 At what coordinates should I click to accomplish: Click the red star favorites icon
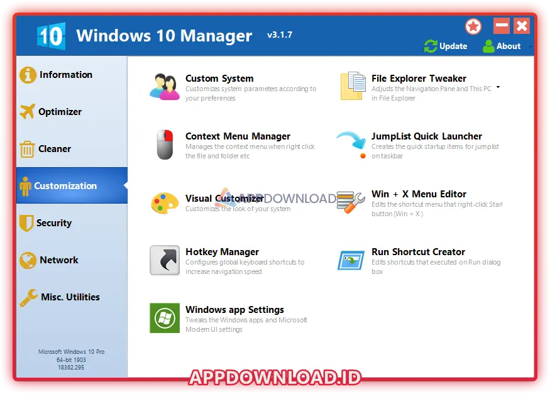[473, 26]
